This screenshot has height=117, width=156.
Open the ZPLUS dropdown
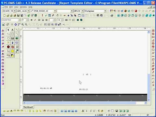(x=82, y=11)
